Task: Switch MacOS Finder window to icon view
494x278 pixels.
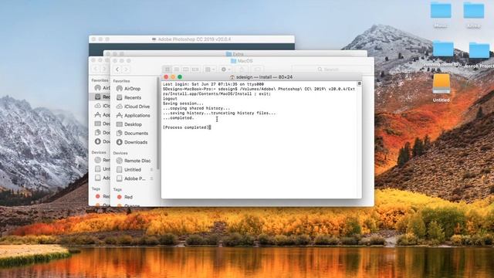Action: point(167,69)
